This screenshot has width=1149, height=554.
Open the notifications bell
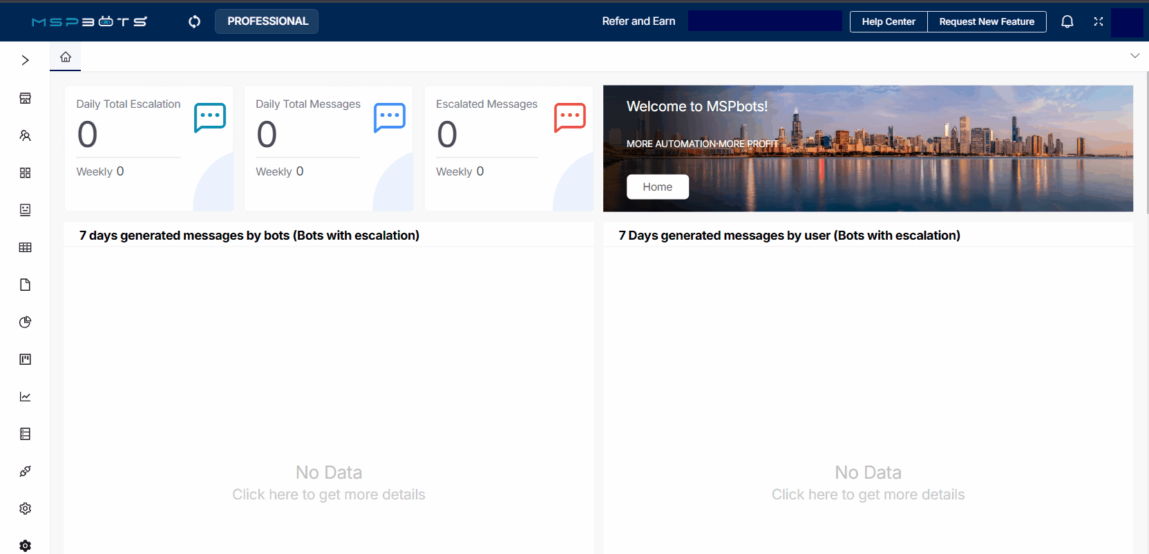click(1067, 21)
